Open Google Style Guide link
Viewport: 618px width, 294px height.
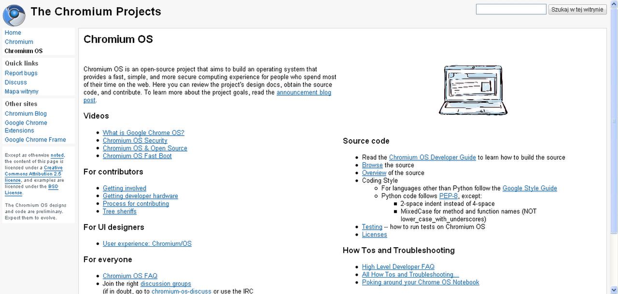coord(530,188)
